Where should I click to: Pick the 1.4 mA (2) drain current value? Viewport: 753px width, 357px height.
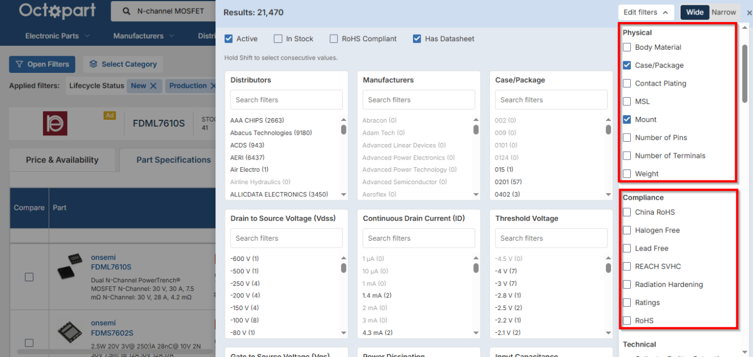tap(377, 296)
